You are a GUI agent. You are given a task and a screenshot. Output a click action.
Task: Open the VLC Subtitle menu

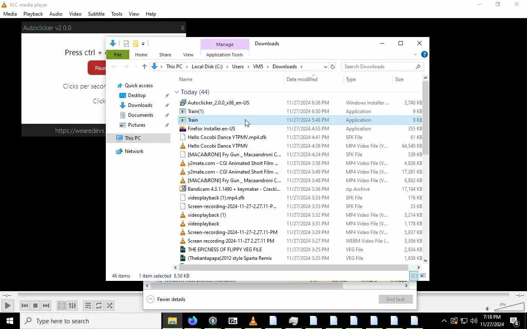(96, 14)
